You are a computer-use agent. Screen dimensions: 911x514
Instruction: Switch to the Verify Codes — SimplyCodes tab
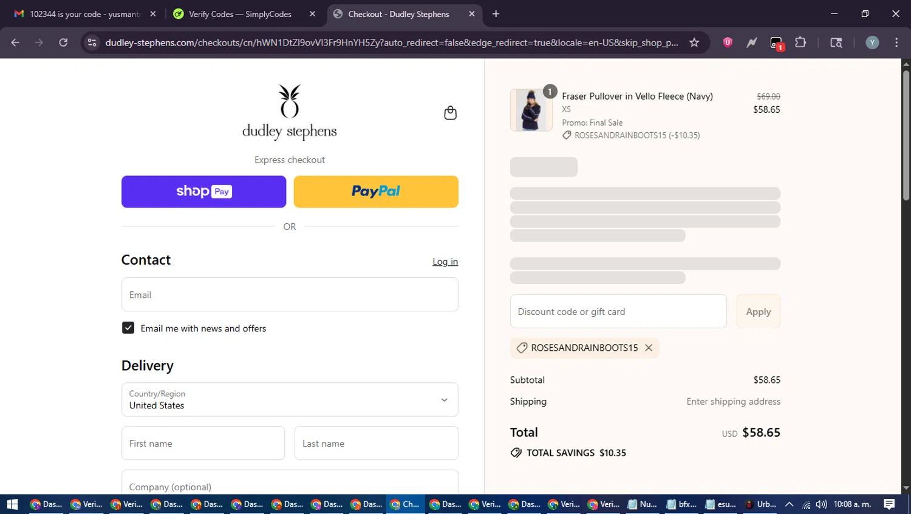click(x=240, y=14)
